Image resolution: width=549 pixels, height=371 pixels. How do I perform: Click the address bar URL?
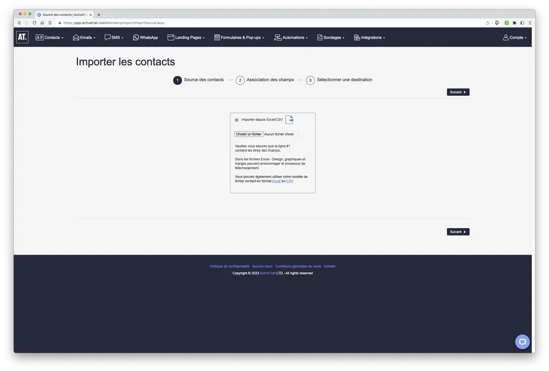[x=114, y=23]
